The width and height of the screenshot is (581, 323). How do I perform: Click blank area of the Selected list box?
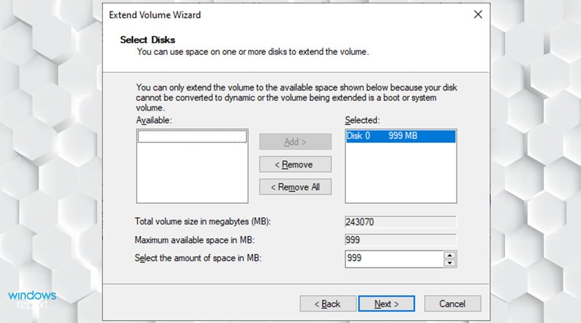pos(400,178)
